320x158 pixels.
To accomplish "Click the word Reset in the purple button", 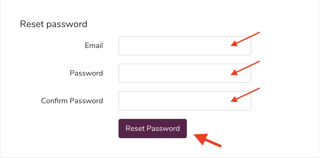I will pos(135,129).
